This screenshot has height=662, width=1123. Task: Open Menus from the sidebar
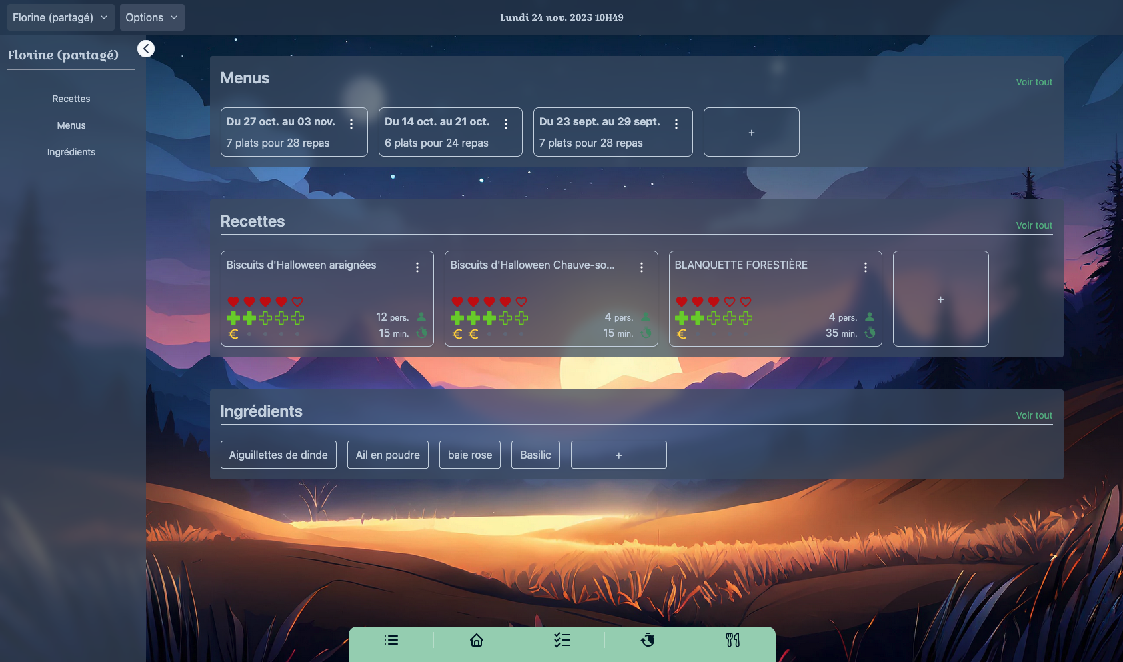point(71,125)
